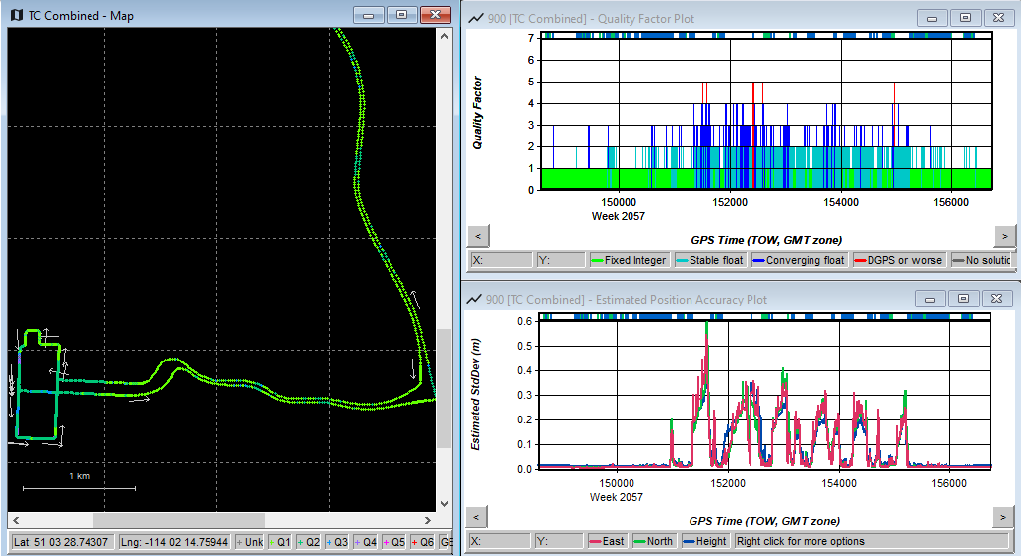Click the Y: field in Quality Factor Plot
1021x556 pixels.
[561, 260]
